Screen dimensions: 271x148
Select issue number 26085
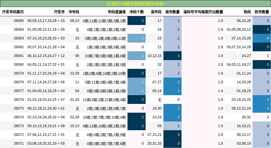[x=19, y=21]
